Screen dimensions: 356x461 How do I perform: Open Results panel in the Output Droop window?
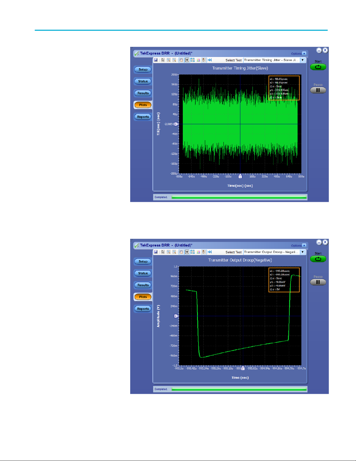(143, 285)
